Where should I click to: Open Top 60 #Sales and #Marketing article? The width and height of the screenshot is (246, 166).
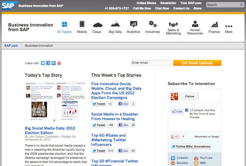[109, 140]
